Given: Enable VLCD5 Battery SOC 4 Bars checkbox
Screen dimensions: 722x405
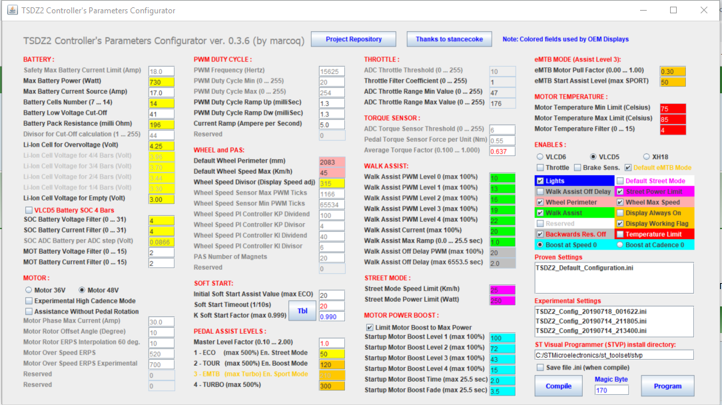Looking at the screenshot, I should pos(29,210).
